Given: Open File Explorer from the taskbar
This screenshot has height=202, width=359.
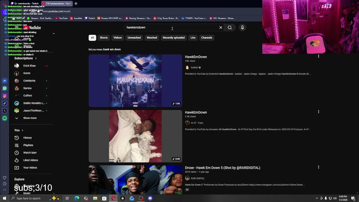Looking at the screenshot, I should [95, 198].
